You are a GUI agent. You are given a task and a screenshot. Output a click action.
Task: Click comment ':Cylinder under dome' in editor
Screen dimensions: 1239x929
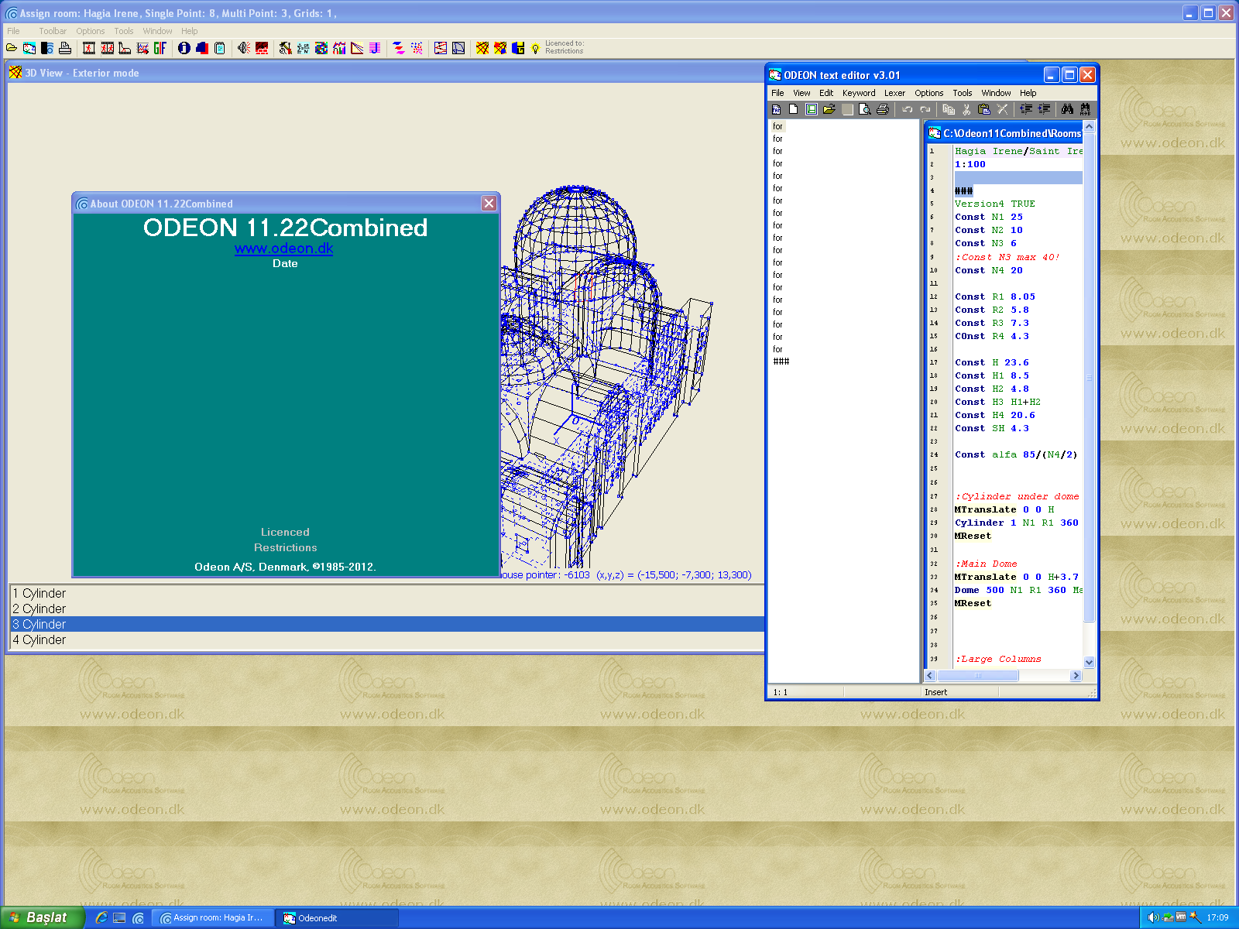click(x=1017, y=496)
